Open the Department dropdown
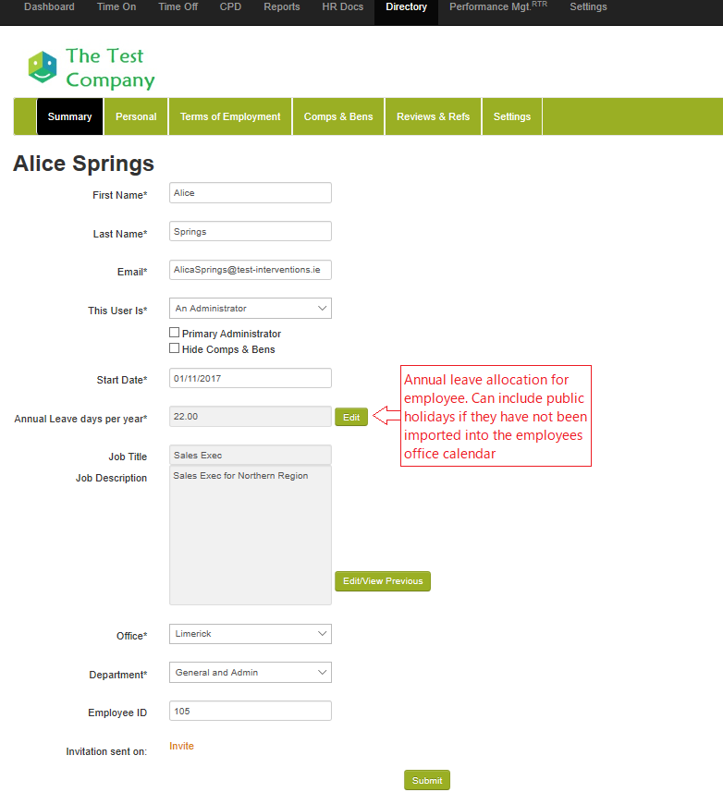Viewport: 723px width, 804px height. [251, 673]
